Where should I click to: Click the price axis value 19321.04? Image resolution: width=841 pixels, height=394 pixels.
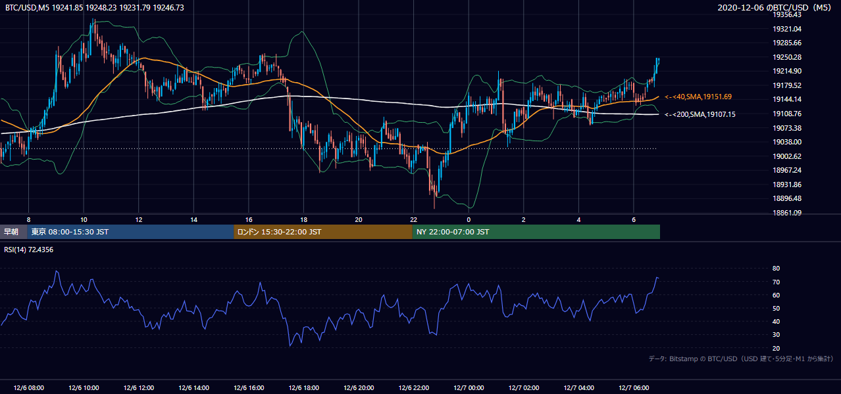click(787, 29)
